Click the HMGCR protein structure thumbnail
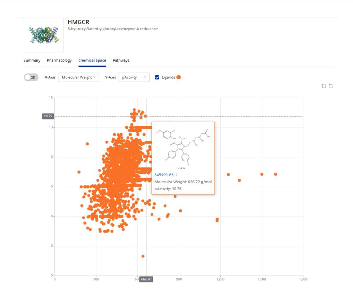 pyautogui.click(x=44, y=35)
